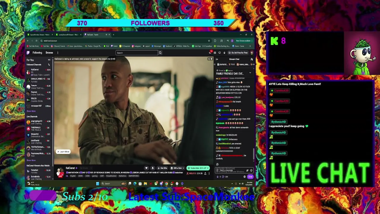The width and height of the screenshot is (380, 214).
Task: Open GANJA_VIBES channel in sidebar
Action: coord(39,80)
